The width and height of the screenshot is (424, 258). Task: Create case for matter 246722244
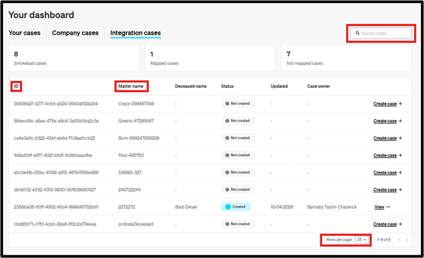[x=385, y=190]
